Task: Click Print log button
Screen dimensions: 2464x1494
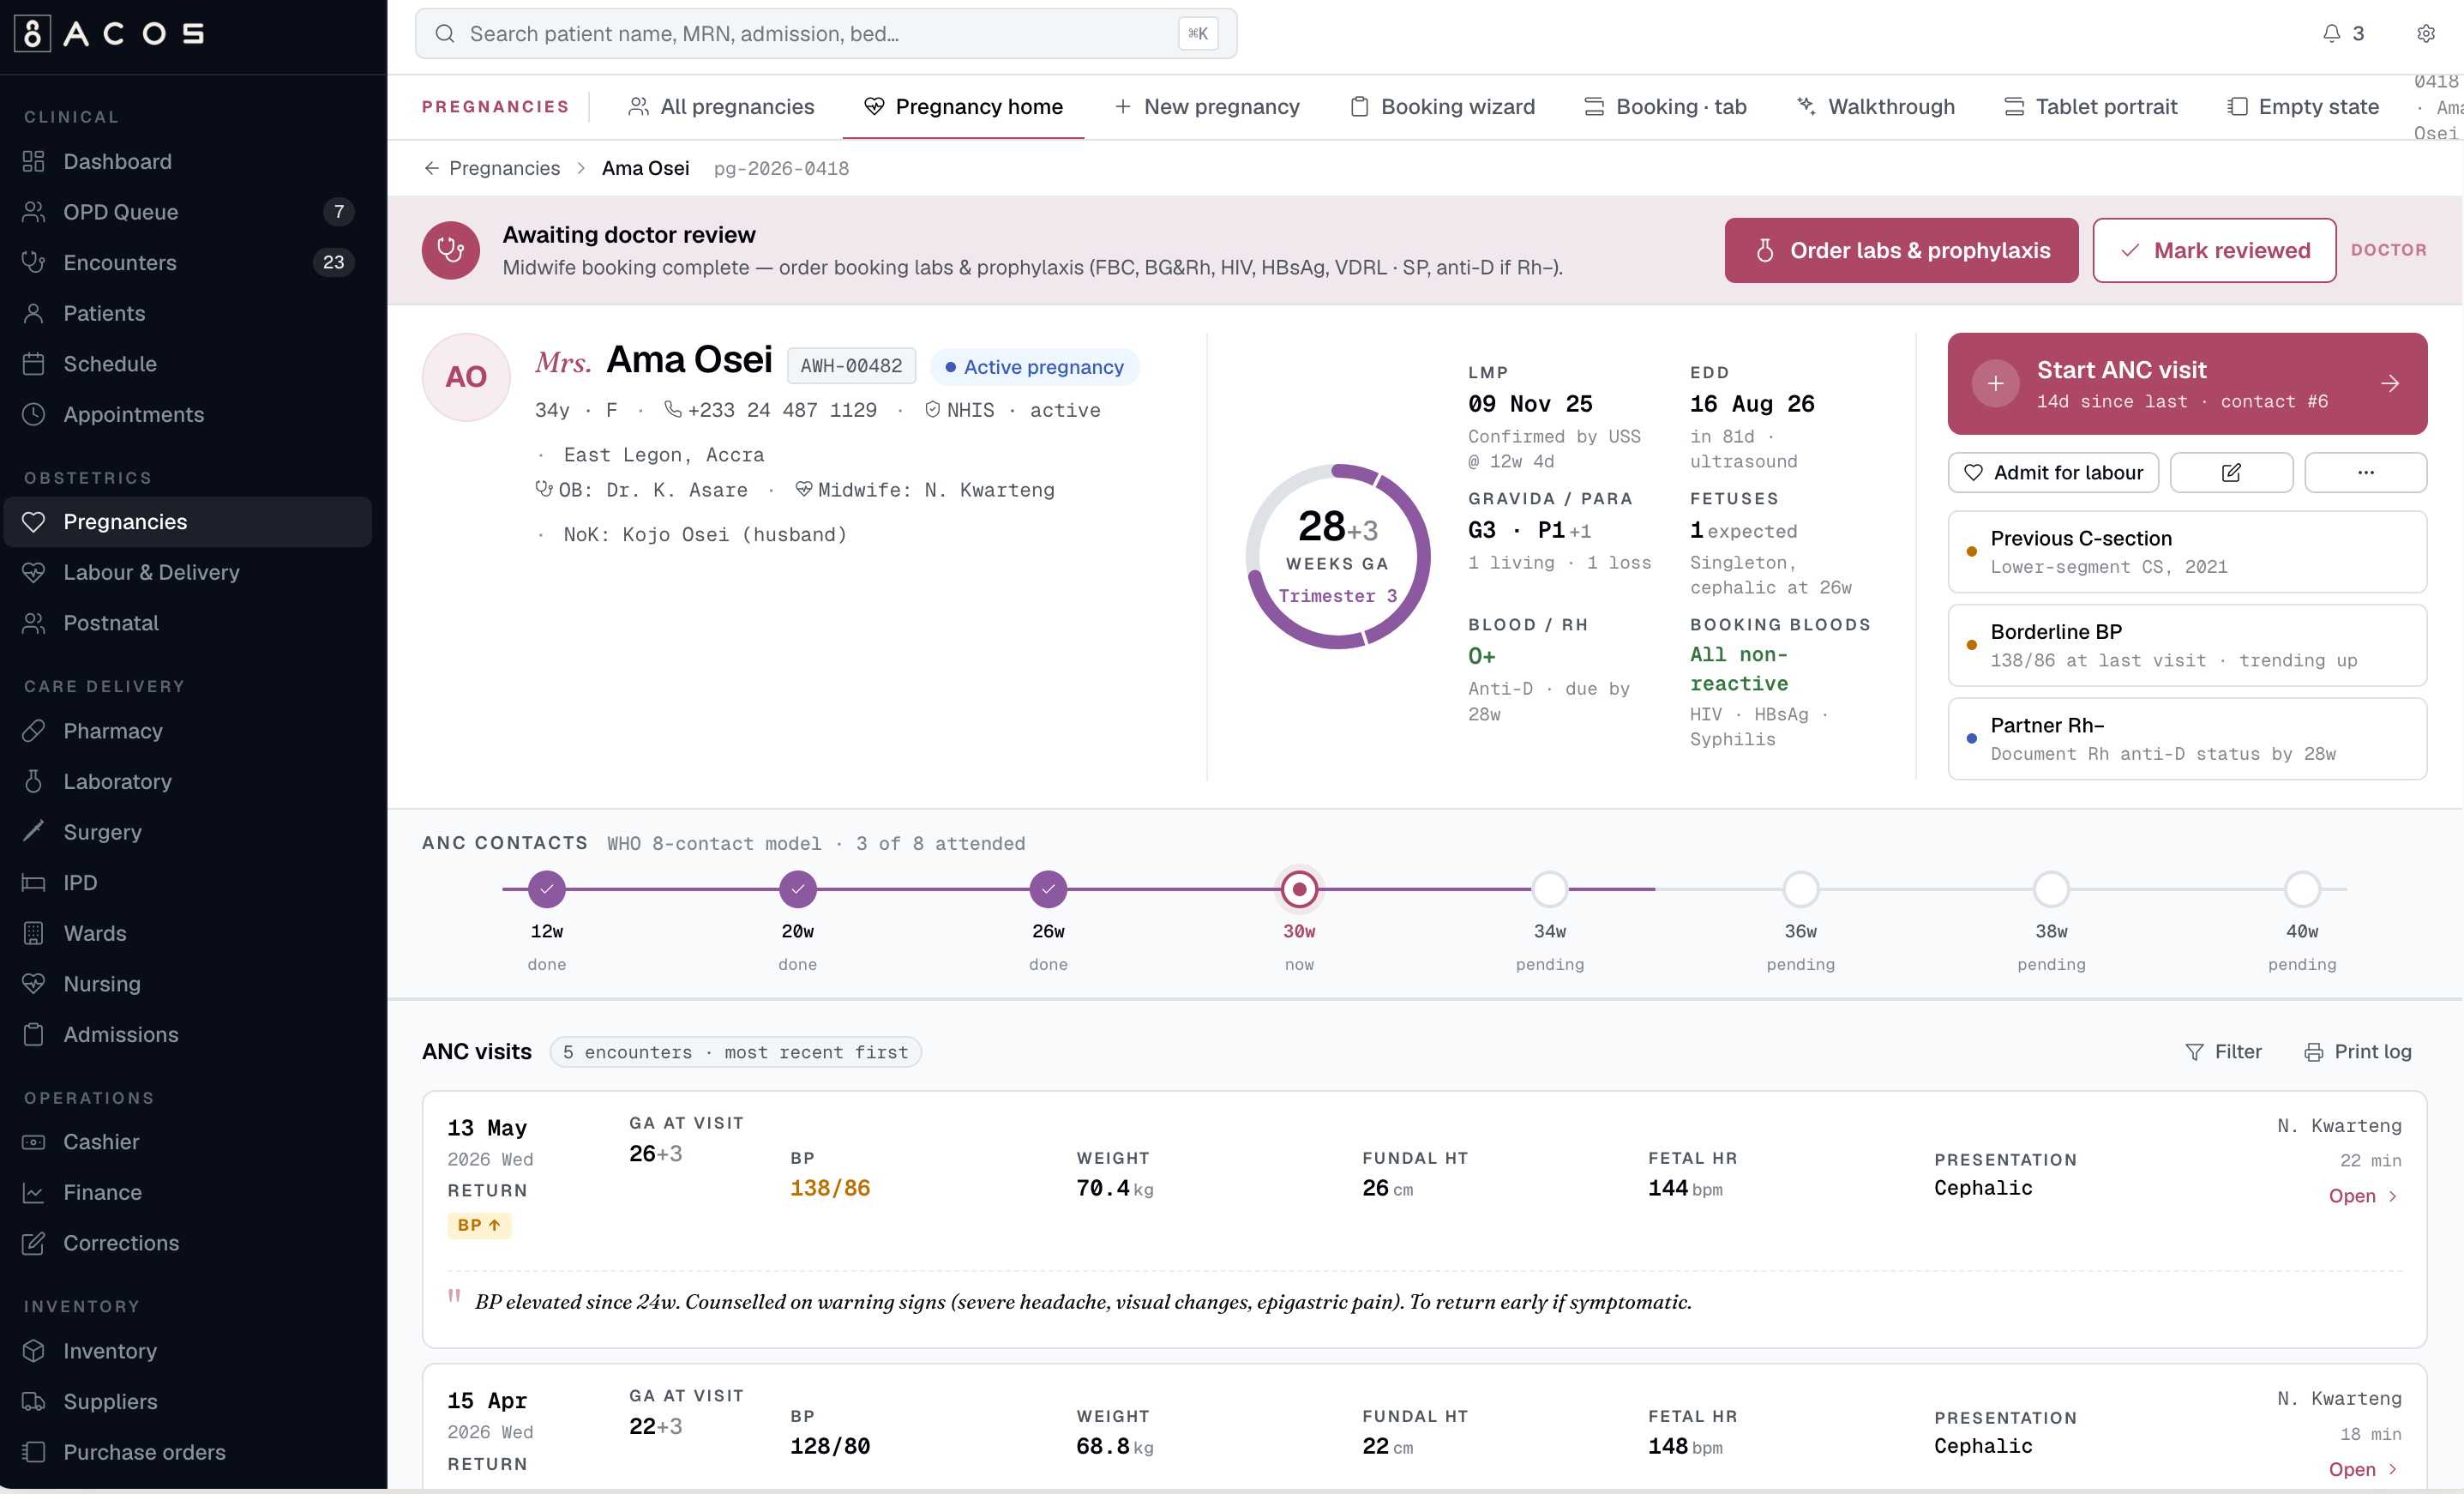Action: coord(2358,1051)
